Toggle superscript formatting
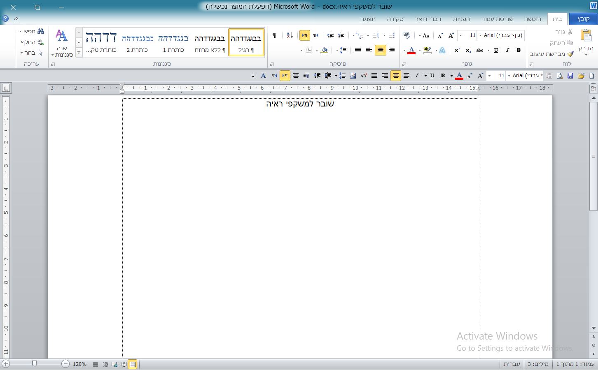 (457, 50)
